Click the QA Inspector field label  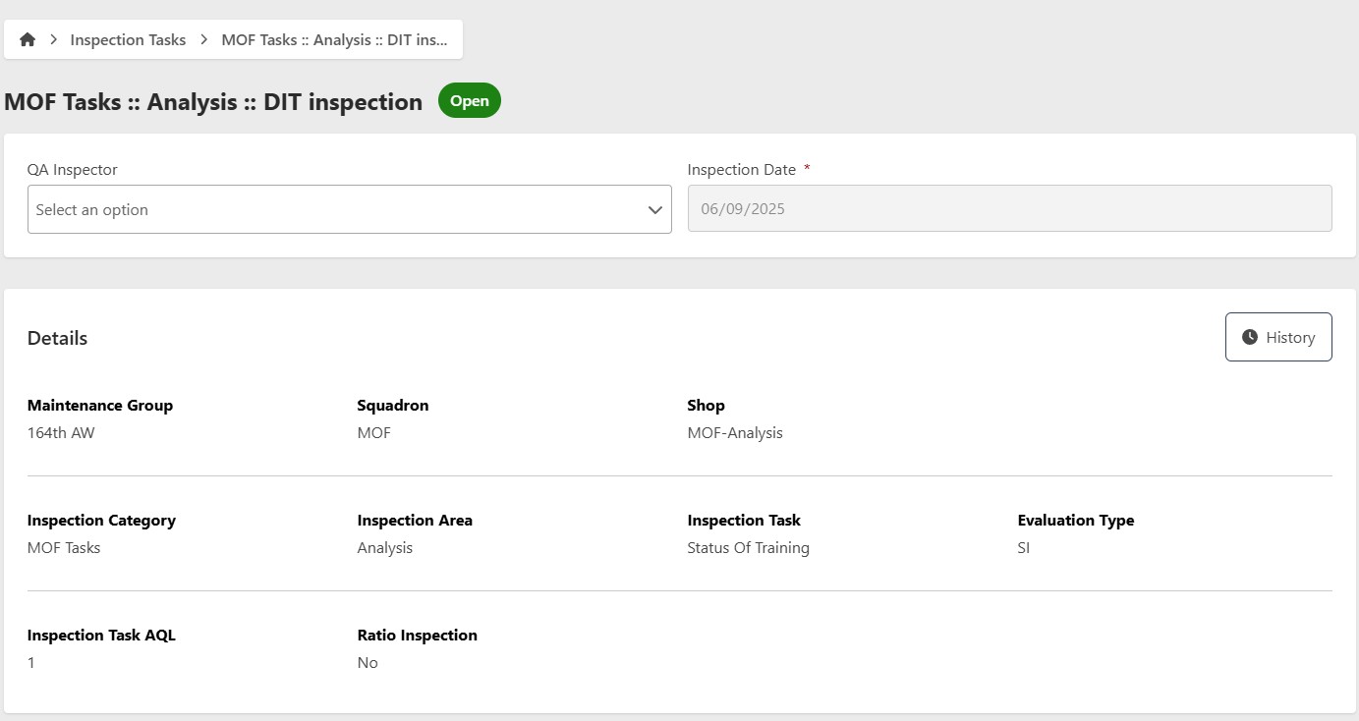(x=72, y=170)
